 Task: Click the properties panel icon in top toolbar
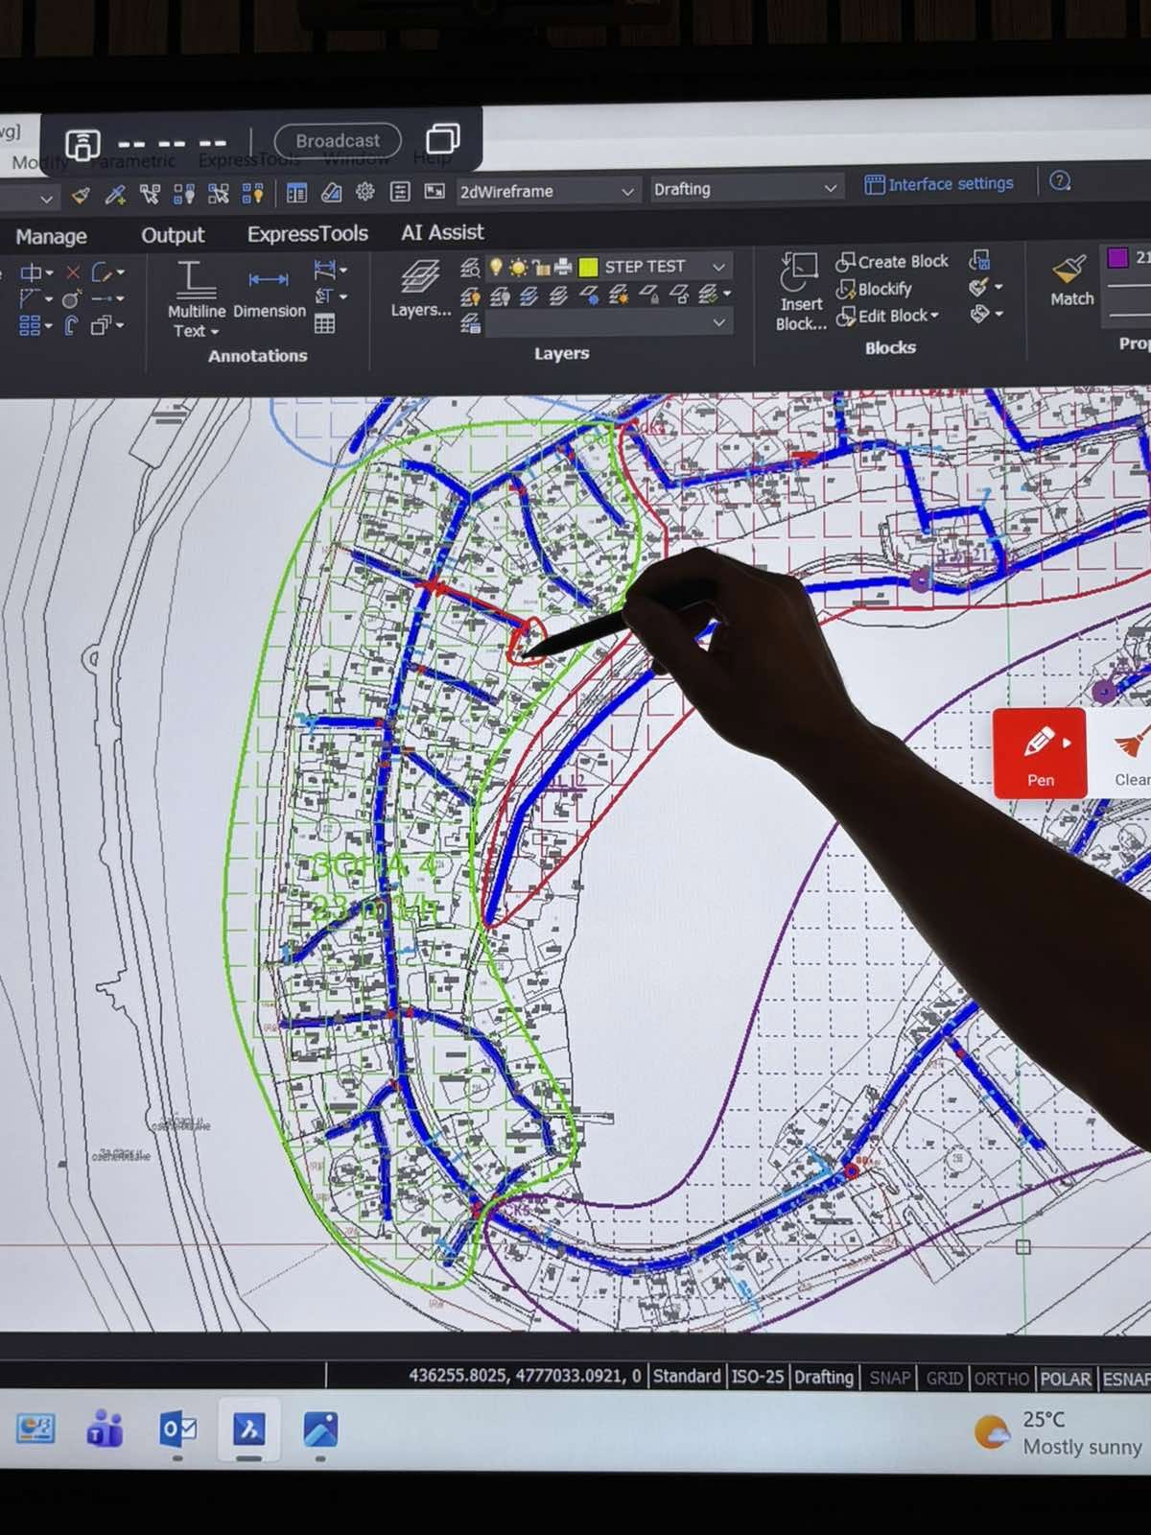pyautogui.click(x=296, y=194)
